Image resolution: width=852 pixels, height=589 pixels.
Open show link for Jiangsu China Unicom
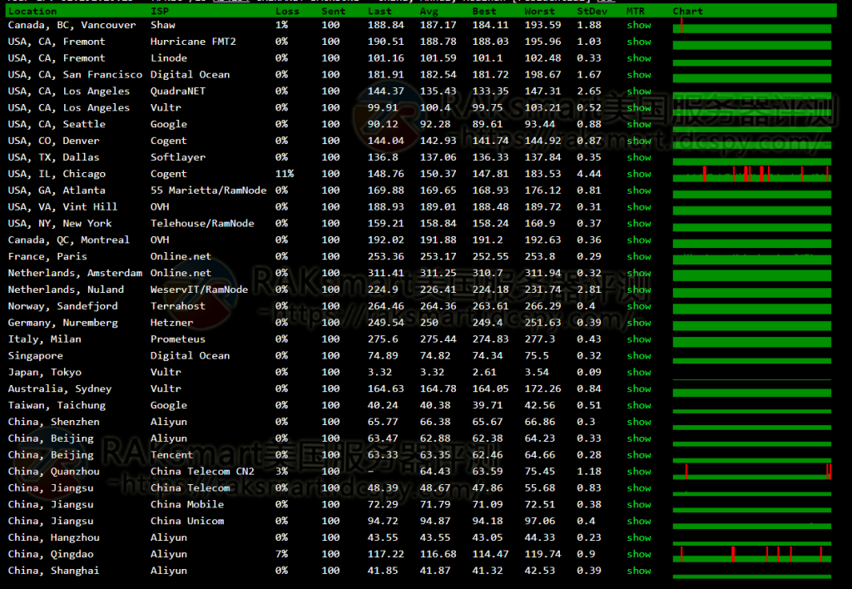(x=639, y=521)
